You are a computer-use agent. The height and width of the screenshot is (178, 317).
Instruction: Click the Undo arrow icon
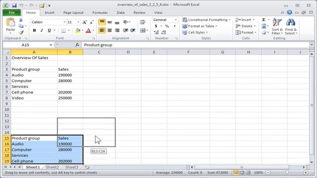coord(21,5)
